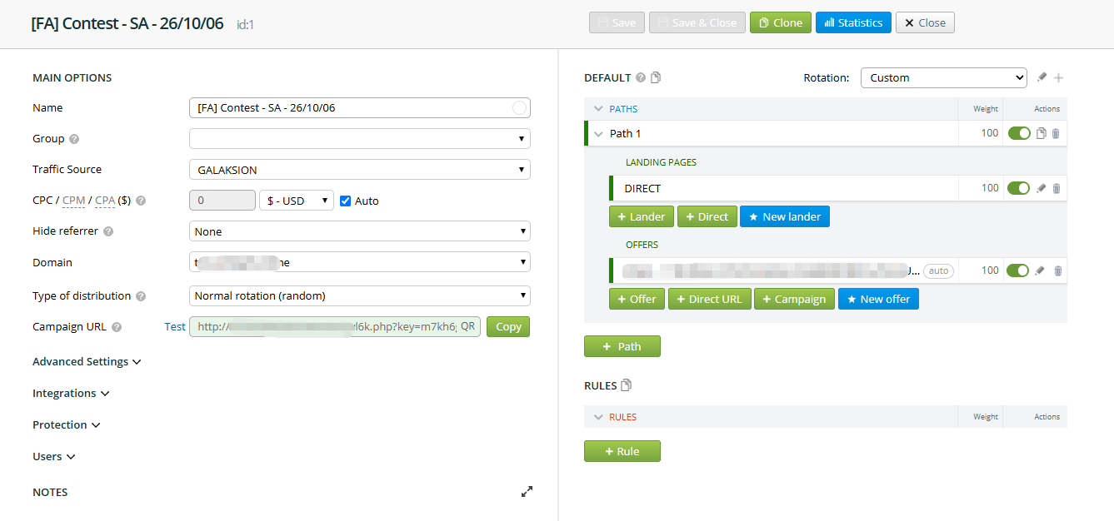Screen dimensions: 1114x521
Task: Click the plus icon beside Rotation dropdown
Action: (1059, 77)
